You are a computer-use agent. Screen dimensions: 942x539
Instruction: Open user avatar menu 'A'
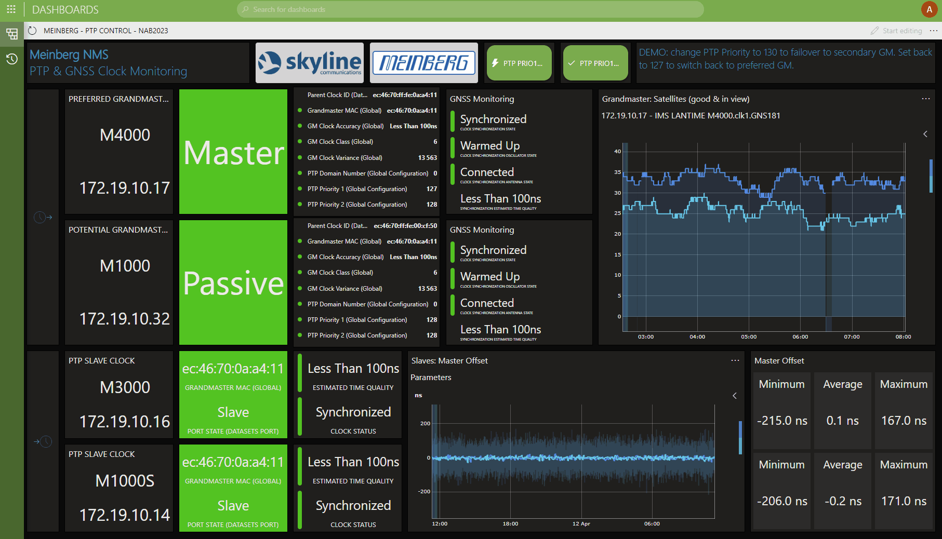929,9
